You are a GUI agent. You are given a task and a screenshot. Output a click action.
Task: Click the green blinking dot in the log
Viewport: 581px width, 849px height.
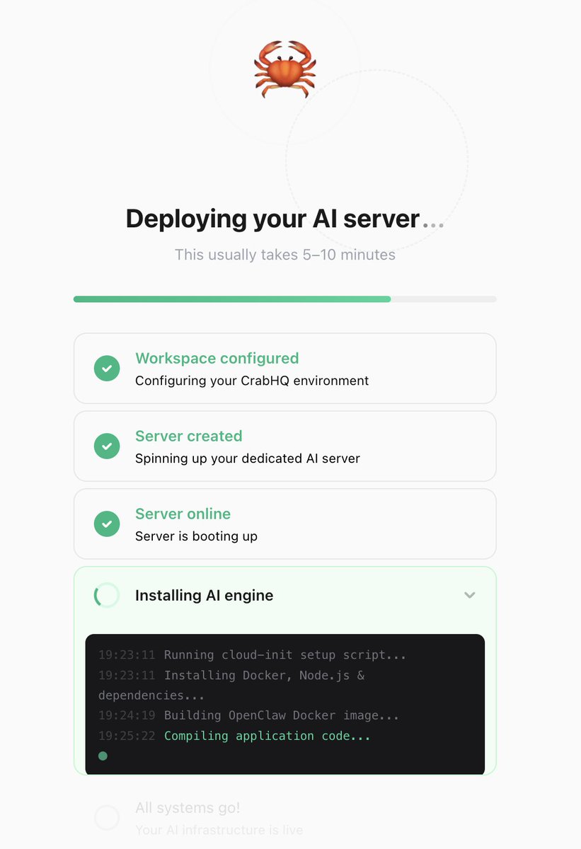click(x=103, y=756)
